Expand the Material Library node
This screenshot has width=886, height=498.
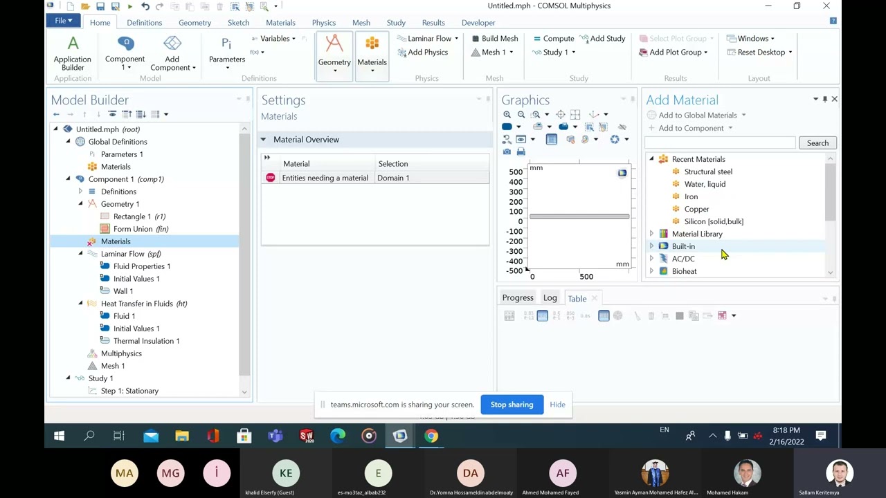coord(651,234)
